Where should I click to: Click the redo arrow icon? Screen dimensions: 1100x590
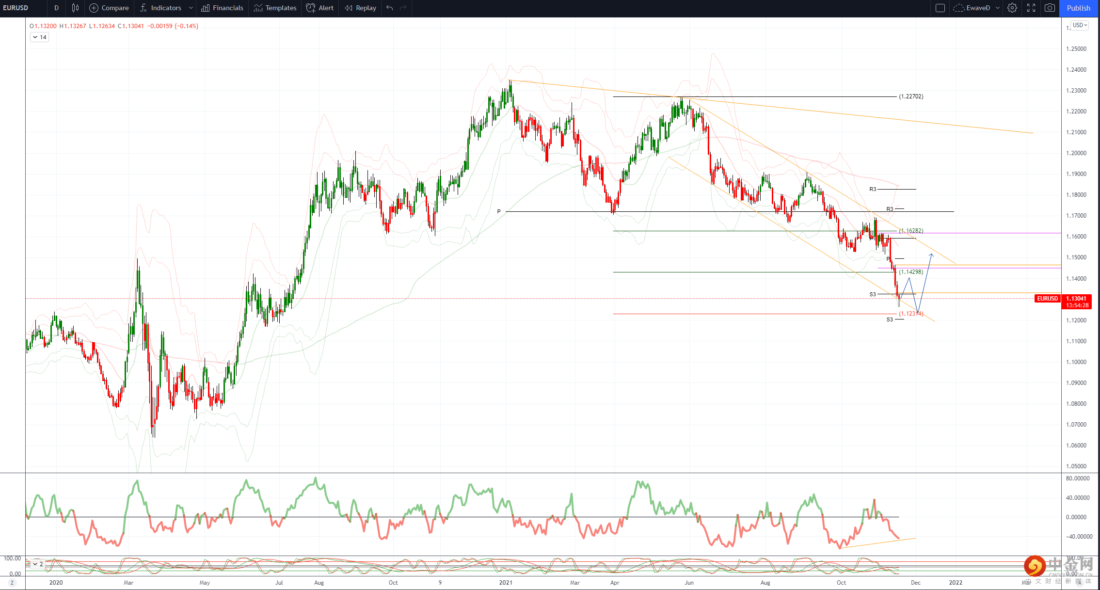point(403,8)
